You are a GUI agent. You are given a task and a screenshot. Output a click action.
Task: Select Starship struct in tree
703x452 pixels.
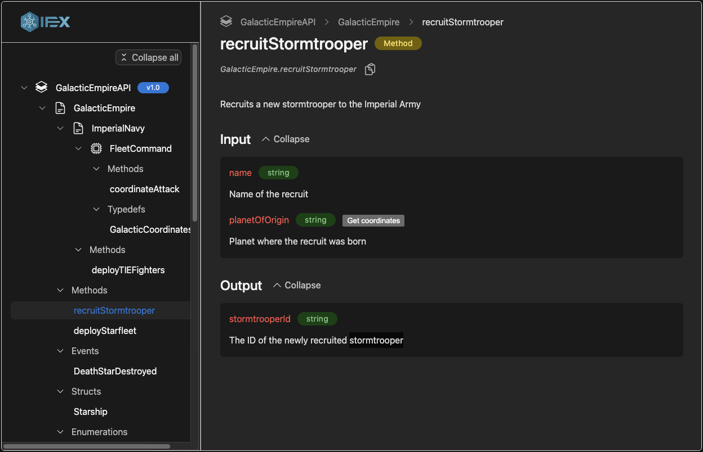(91, 412)
